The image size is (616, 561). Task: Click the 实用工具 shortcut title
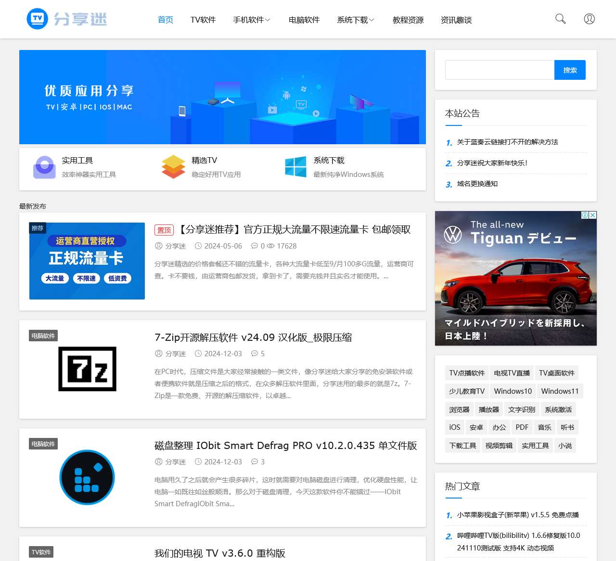(x=77, y=161)
